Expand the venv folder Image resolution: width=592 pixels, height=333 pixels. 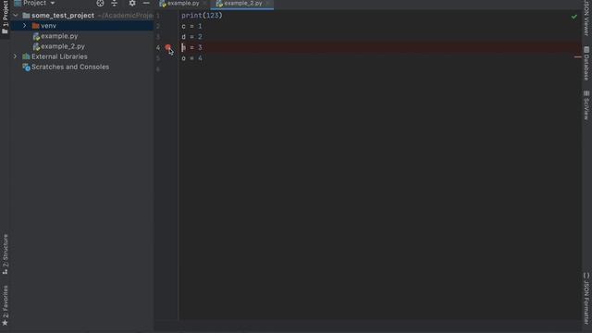point(25,26)
